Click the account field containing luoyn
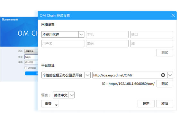 pos(31,57)
